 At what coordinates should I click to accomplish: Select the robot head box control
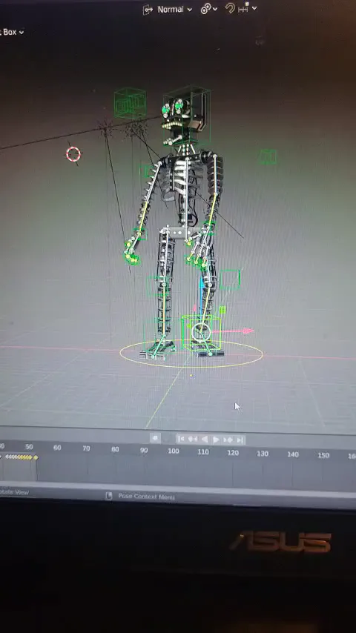pyautogui.click(x=186, y=116)
